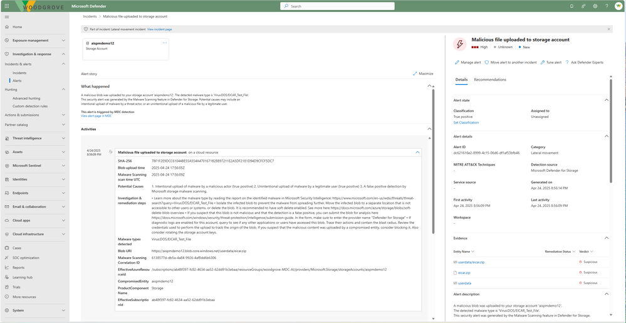This screenshot has width=626, height=323.
Task: Collapse Investigation & response section
Action: coord(63,54)
